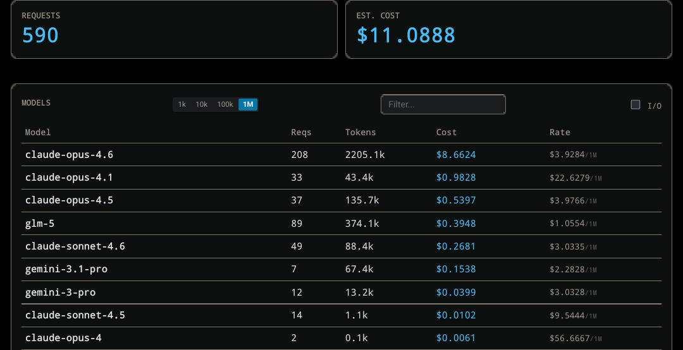Image resolution: width=683 pixels, height=350 pixels.
Task: Sort by the Cost column header
Action: point(446,132)
